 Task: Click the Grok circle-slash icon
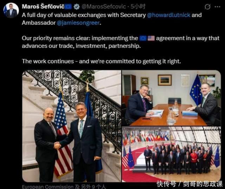pyautogui.click(x=207, y=7)
